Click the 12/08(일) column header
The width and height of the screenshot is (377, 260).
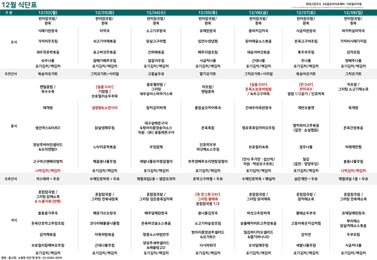point(353,13)
